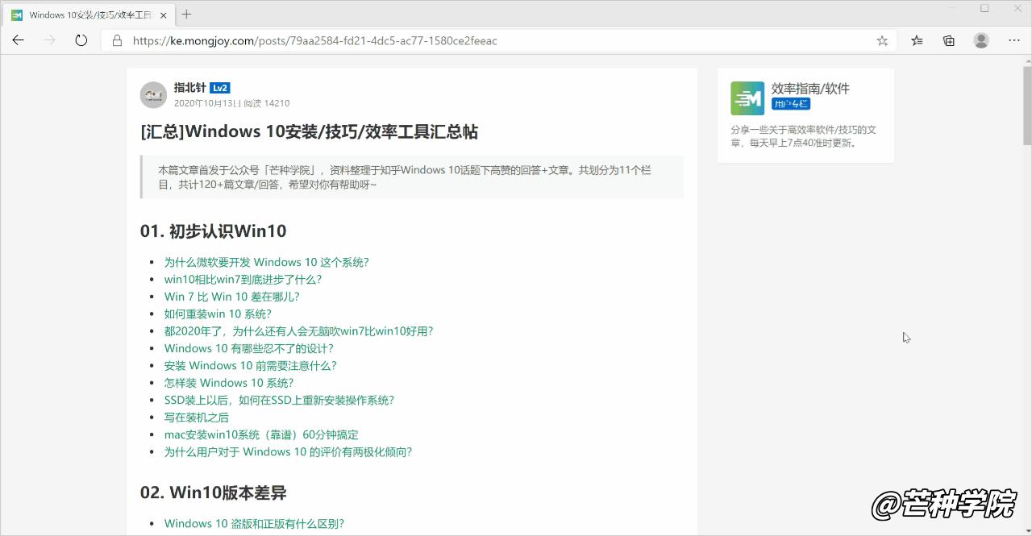Open 安装 Windows 10 前需要注意什么?
This screenshot has width=1032, height=536.
(x=250, y=365)
